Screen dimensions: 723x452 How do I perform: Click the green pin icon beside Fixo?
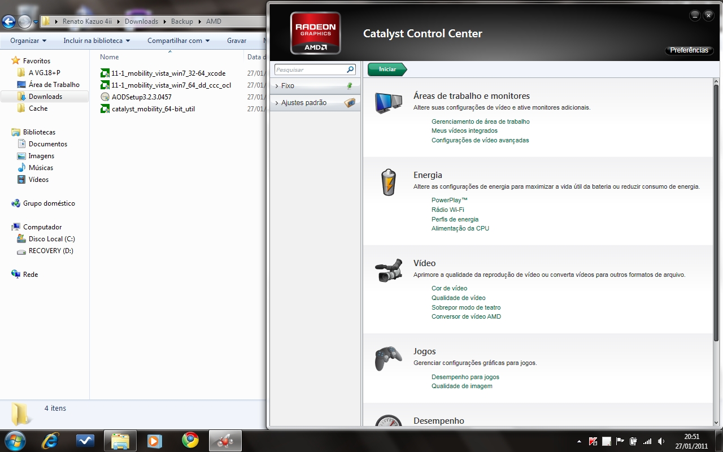coord(350,86)
